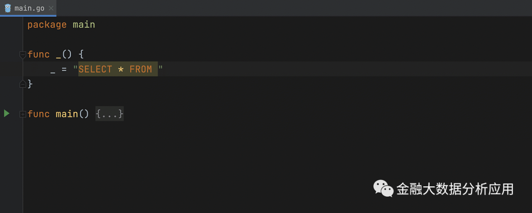Place cursor on the package keyword
The height and width of the screenshot is (213, 532).
click(47, 25)
